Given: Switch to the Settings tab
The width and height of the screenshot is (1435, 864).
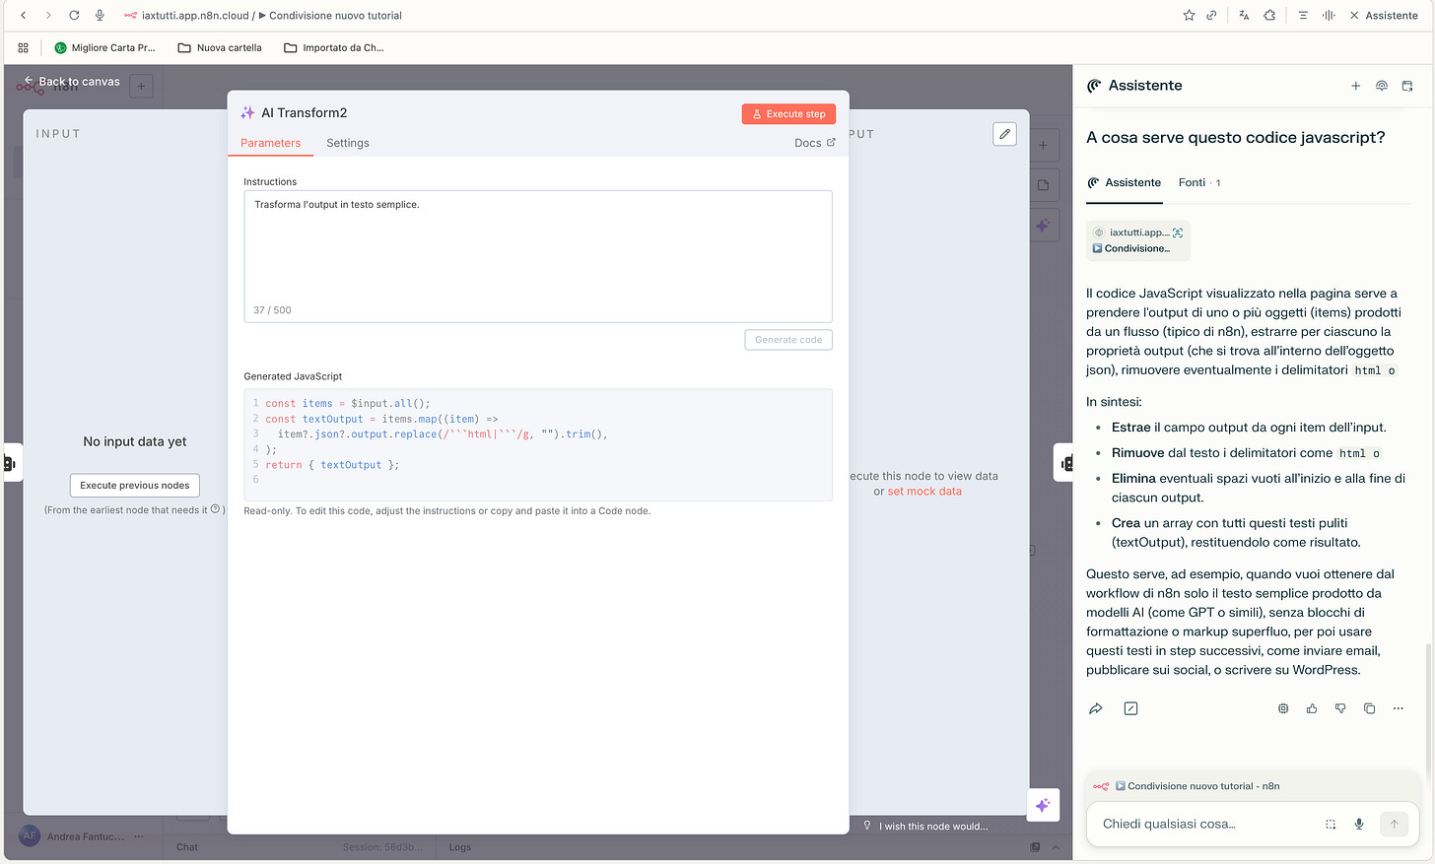Looking at the screenshot, I should [348, 143].
